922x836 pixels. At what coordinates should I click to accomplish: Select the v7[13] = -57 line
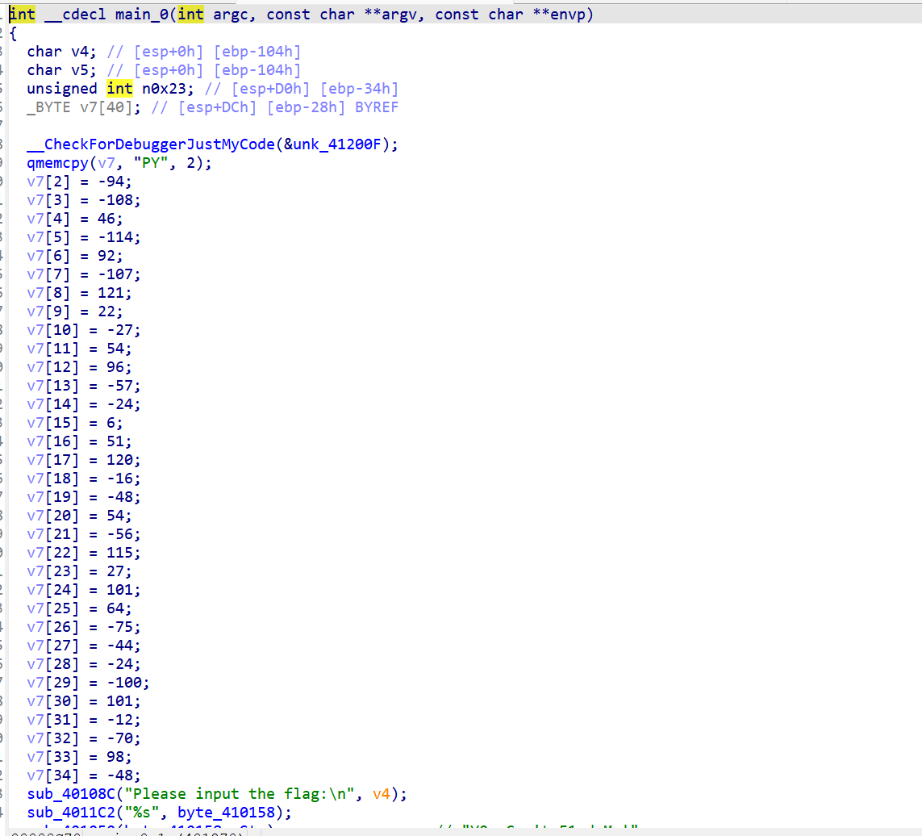tap(84, 386)
